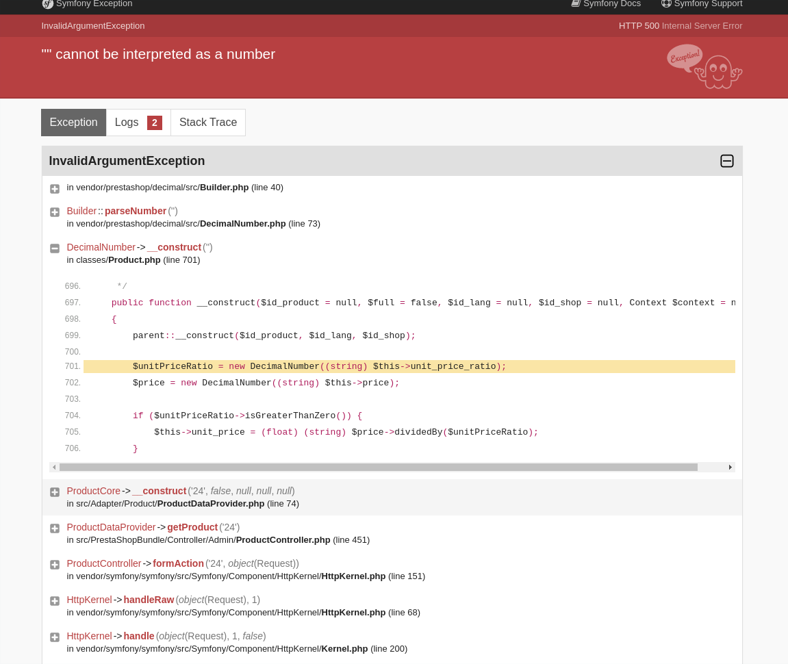Screen dimensions: 788x664
Task: Click the Exception ghost mascot illustration
Action: [704, 67]
